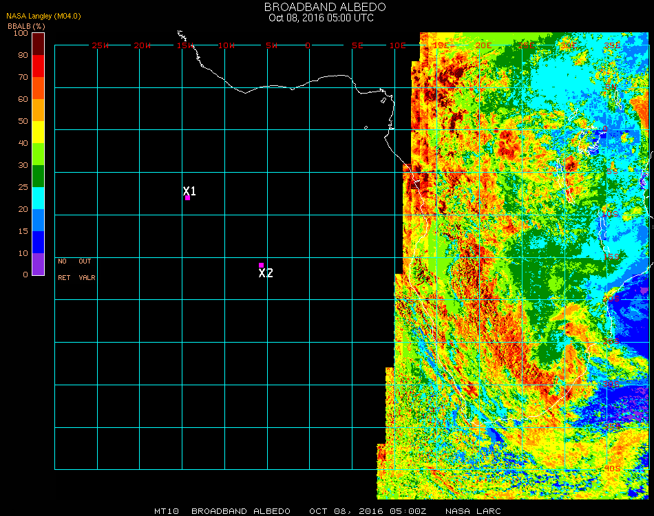654x516 pixels.
Task: Click the 'NASA Langley (M04.0)' label
Action: pyautogui.click(x=43, y=17)
